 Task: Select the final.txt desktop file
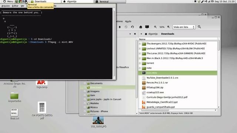point(14,114)
